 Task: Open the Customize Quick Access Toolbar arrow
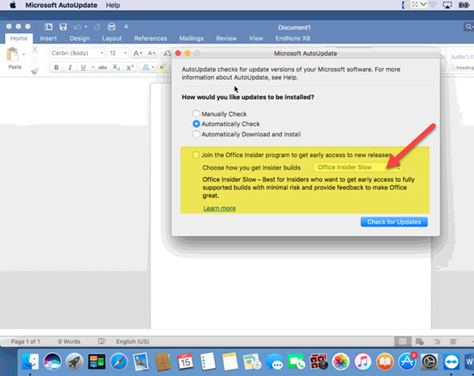click(126, 27)
